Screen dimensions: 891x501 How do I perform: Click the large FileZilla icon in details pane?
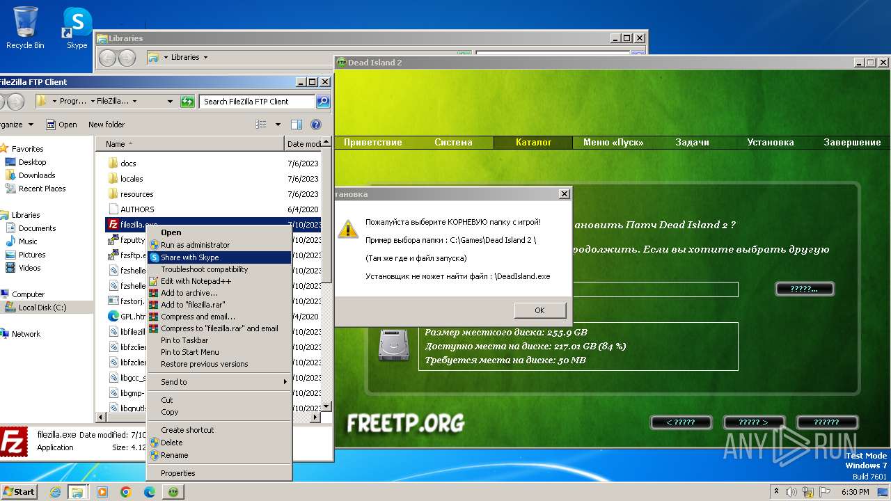14,443
